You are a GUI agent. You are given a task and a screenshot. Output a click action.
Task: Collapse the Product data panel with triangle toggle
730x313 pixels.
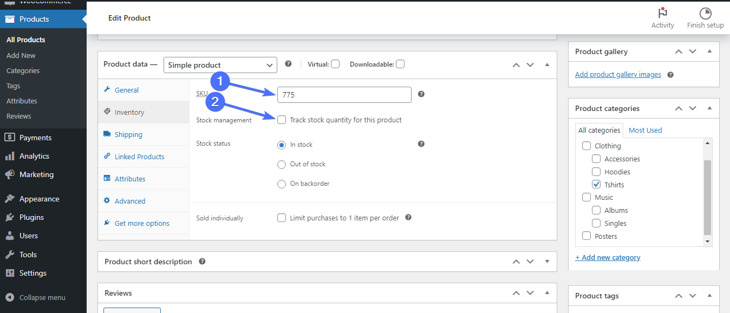[547, 64]
